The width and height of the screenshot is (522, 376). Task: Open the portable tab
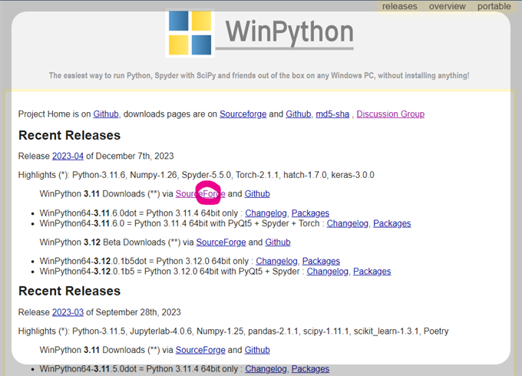click(494, 6)
